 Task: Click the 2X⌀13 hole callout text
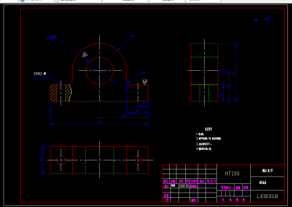40,74
